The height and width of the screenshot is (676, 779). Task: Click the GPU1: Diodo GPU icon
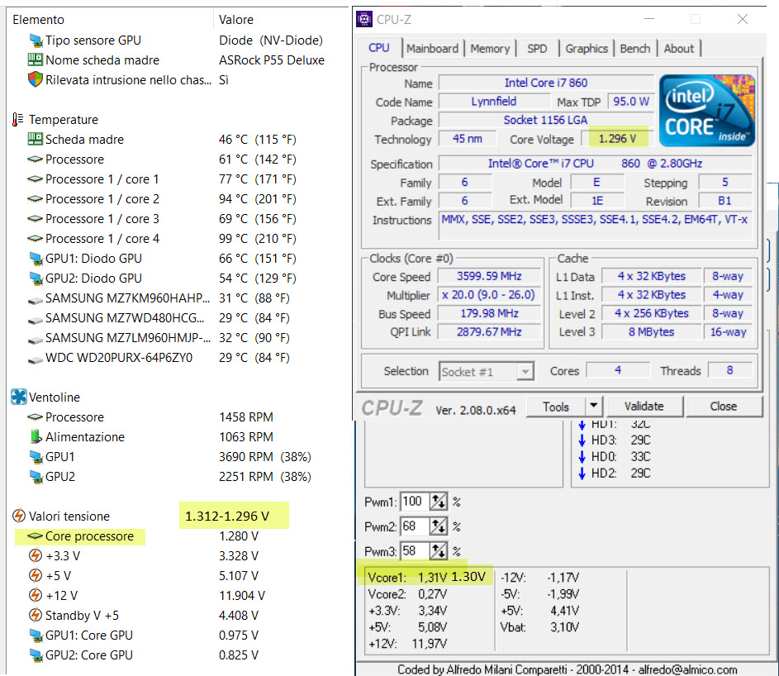coord(36,259)
